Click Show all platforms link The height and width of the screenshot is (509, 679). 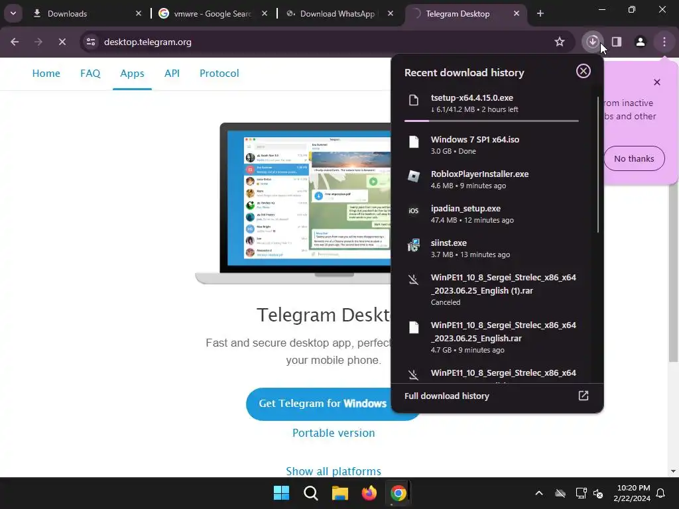coord(334,471)
